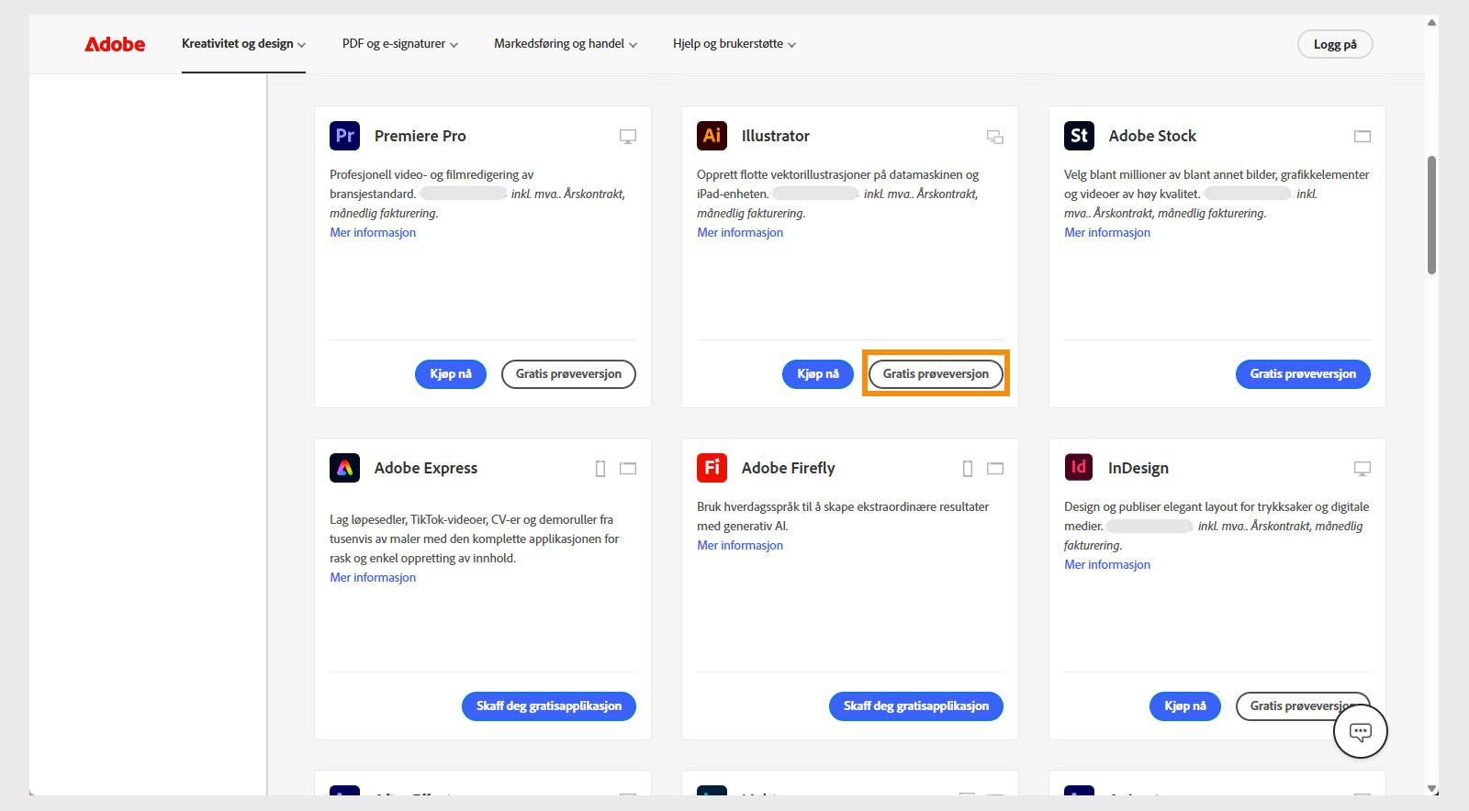Open Mer informasjon link for Adobe Express
1469x811 pixels.
point(373,578)
